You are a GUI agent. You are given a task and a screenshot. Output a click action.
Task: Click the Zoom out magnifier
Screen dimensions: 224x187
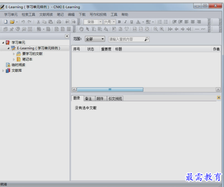tap(155, 29)
